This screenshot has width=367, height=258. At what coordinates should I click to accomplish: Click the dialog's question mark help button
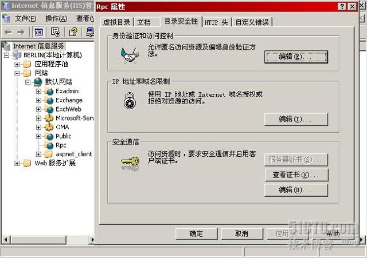342,6
